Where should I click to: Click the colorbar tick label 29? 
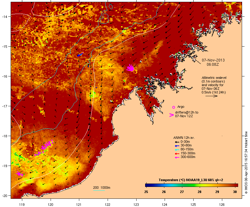[x=217, y=192]
